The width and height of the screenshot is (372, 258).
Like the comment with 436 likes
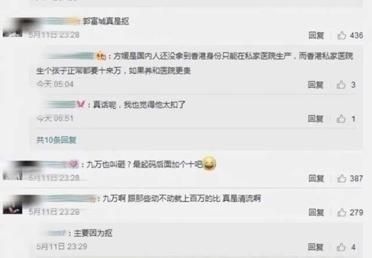[342, 35]
